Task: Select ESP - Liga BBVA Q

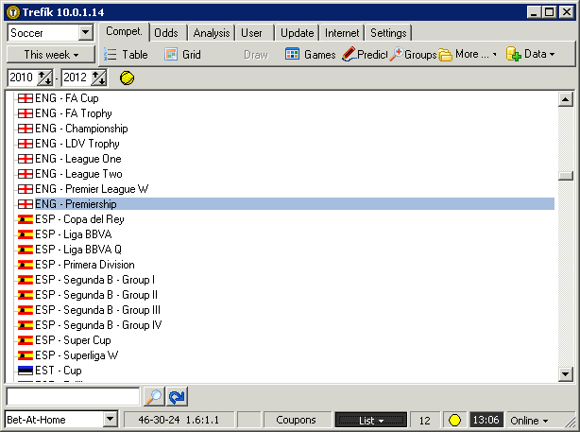Action: [x=78, y=250]
